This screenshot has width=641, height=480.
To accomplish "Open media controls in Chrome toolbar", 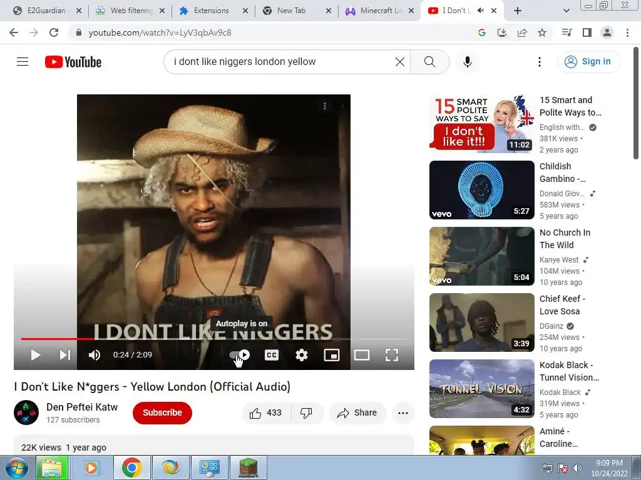I will tap(567, 32).
